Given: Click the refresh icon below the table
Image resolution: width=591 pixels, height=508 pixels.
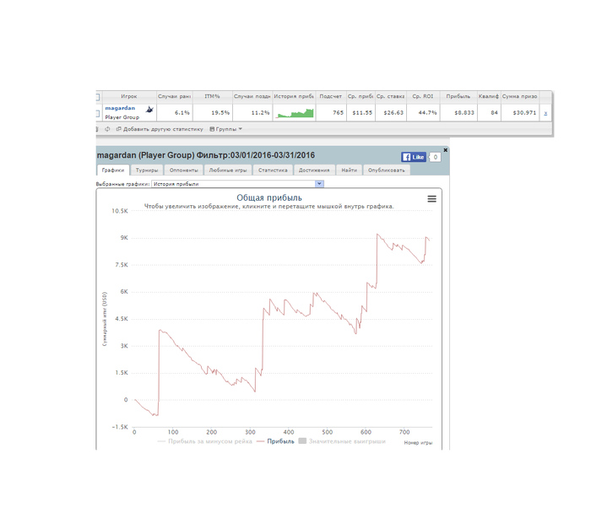Looking at the screenshot, I should (107, 129).
